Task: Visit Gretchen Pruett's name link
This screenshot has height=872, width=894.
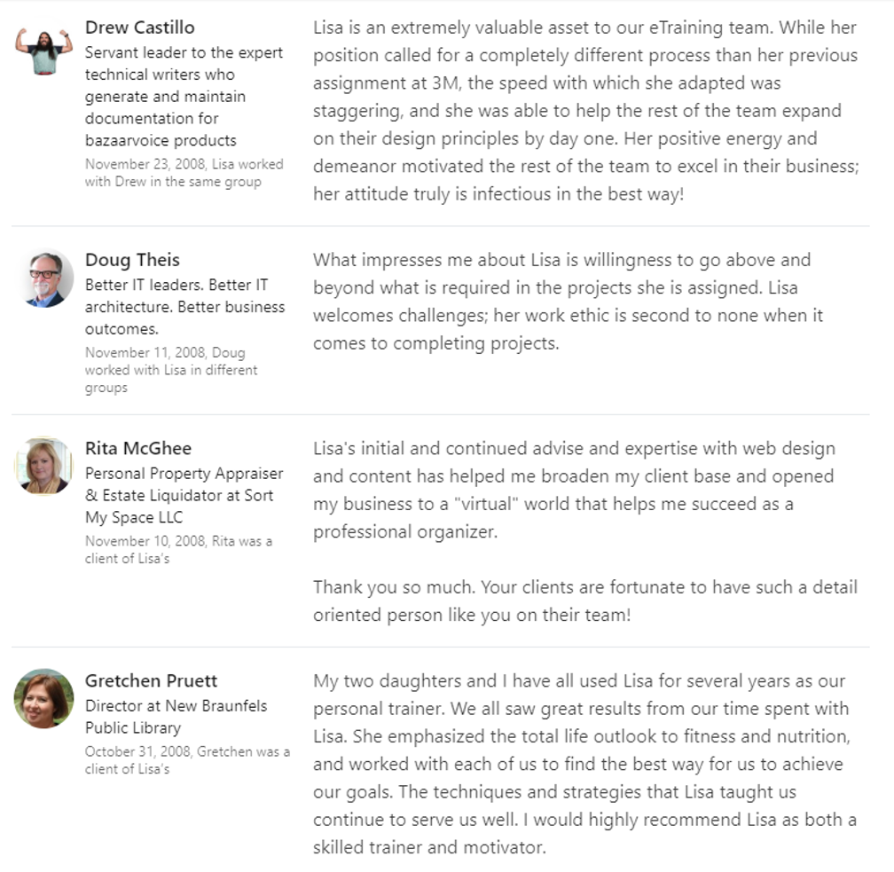Action: pos(151,681)
